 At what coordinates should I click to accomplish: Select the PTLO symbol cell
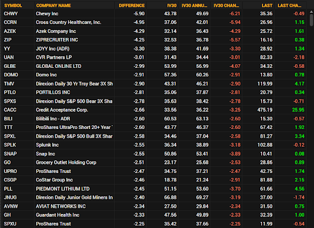10,92
